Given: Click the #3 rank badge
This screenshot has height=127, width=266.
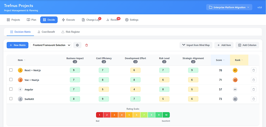Looking at the screenshot, I should [235, 80].
